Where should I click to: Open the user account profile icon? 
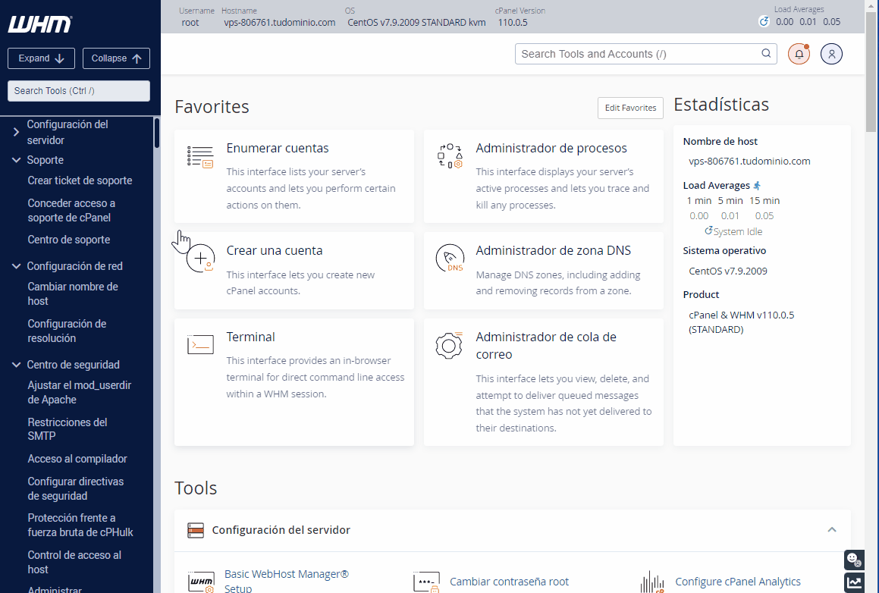[x=831, y=54]
